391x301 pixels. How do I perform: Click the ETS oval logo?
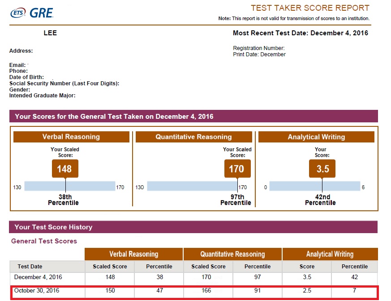18,13
